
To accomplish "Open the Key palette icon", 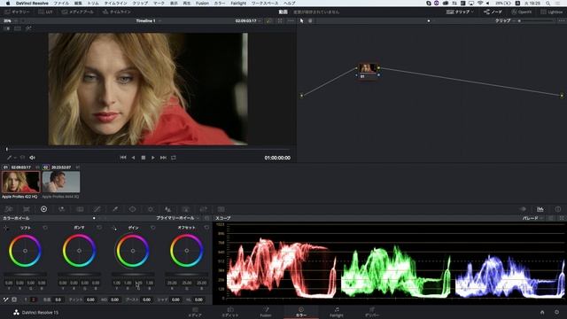I will [x=185, y=209].
